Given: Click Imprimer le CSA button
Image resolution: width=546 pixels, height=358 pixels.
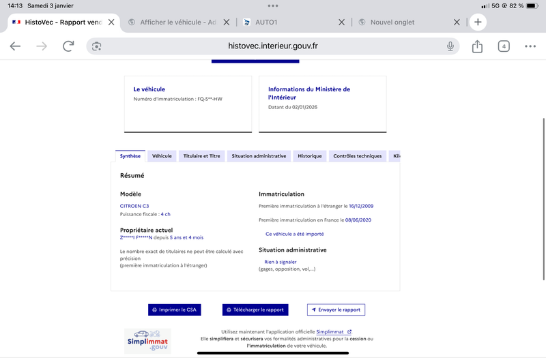Looking at the screenshot, I should pyautogui.click(x=174, y=310).
